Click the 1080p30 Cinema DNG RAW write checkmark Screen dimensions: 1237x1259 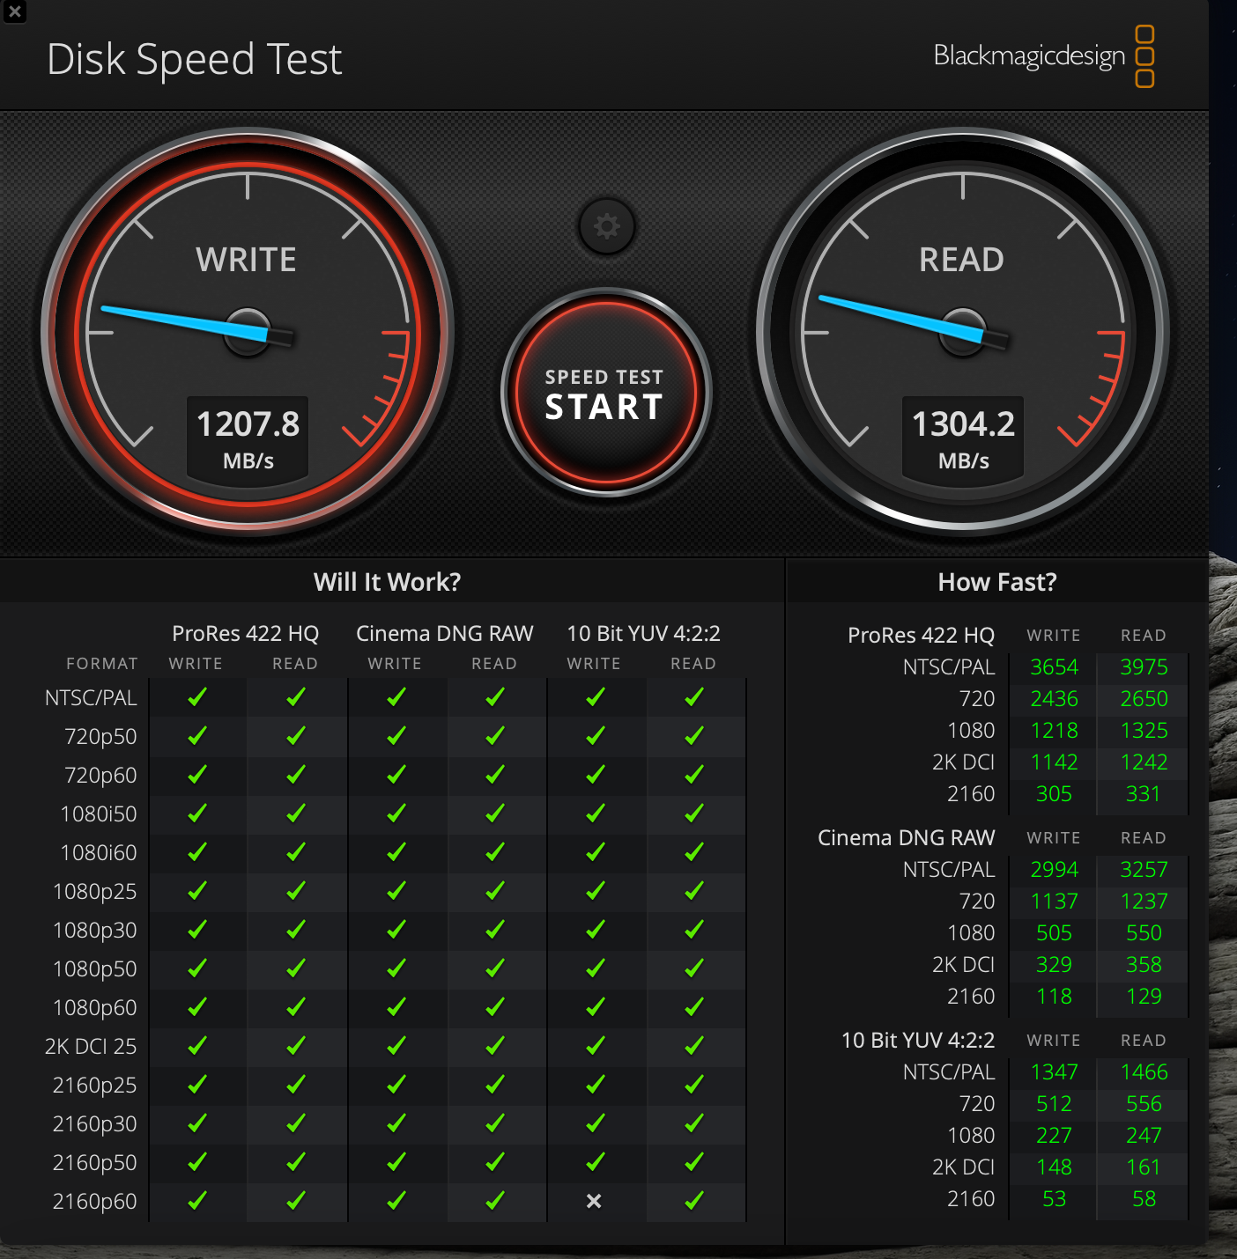(x=396, y=930)
